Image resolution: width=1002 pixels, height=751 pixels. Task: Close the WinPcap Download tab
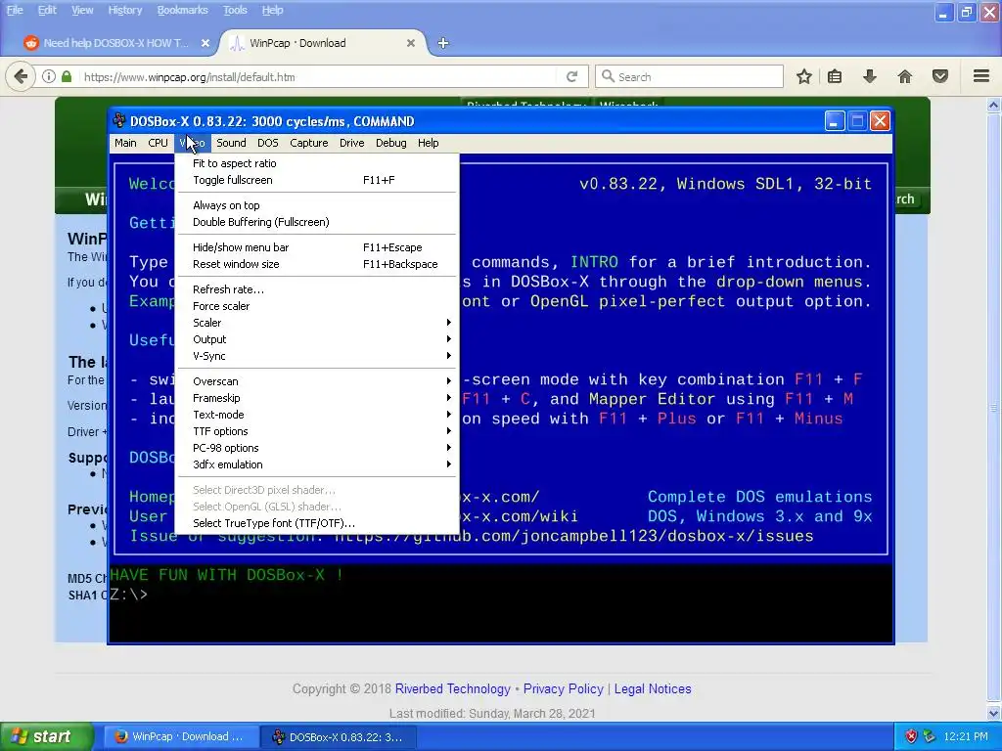pos(411,43)
